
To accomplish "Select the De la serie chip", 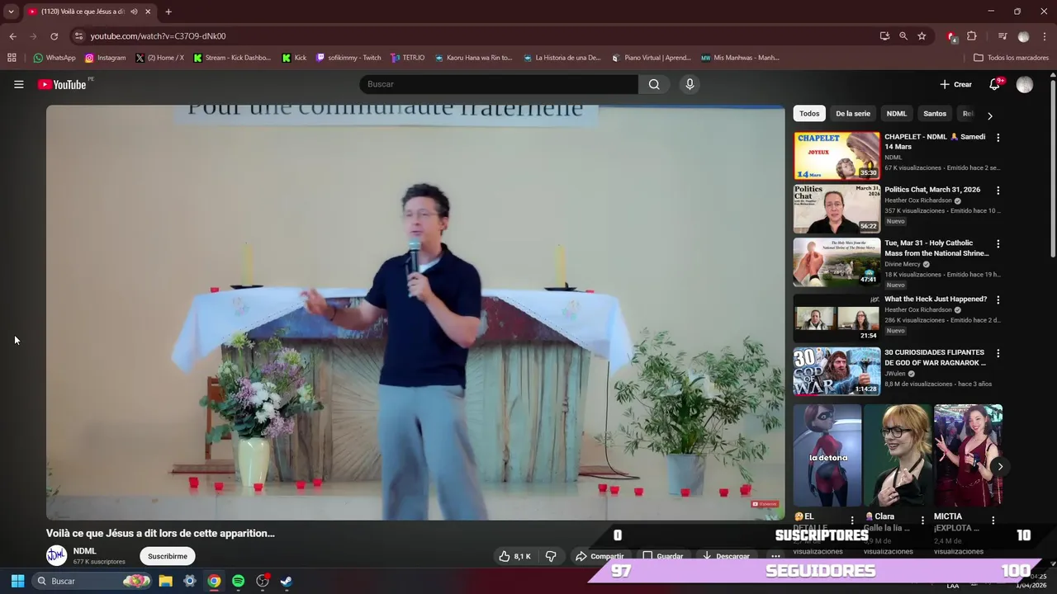I will pyautogui.click(x=852, y=114).
